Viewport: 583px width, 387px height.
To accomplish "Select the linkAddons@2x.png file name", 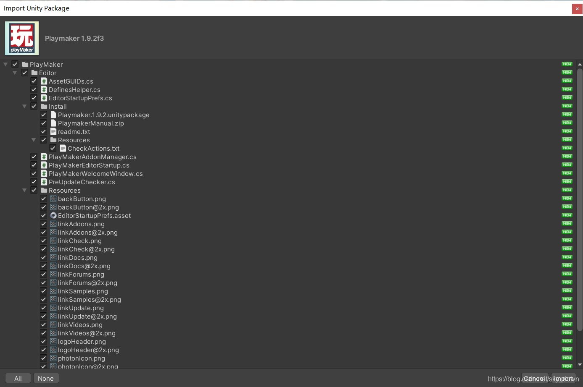I will click(x=88, y=233).
